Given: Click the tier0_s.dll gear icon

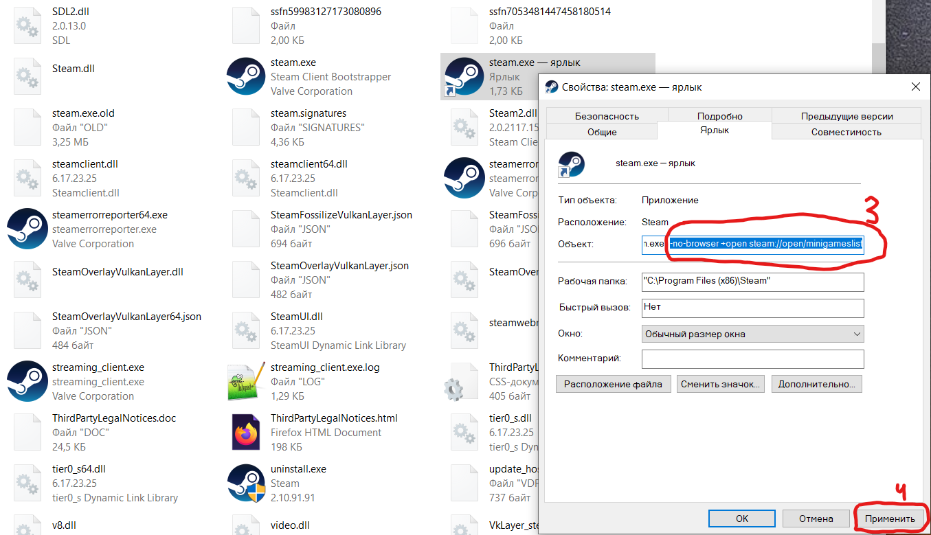Looking at the screenshot, I should [x=464, y=432].
